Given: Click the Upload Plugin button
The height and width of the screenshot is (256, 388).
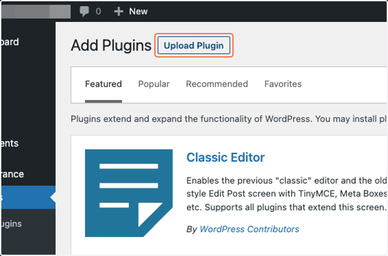Looking at the screenshot, I should pos(194,46).
